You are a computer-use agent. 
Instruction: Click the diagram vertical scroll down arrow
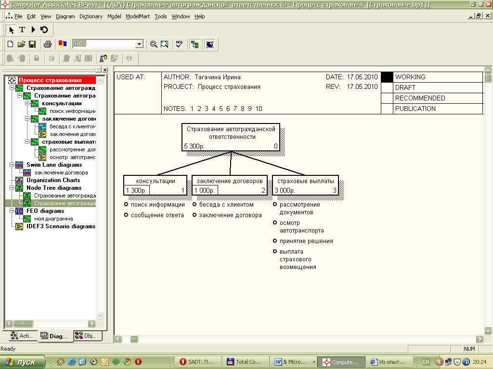click(x=488, y=331)
